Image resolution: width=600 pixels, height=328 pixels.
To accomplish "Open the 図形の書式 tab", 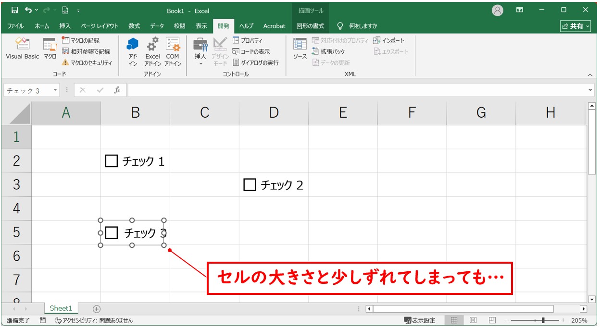I will pyautogui.click(x=310, y=26).
